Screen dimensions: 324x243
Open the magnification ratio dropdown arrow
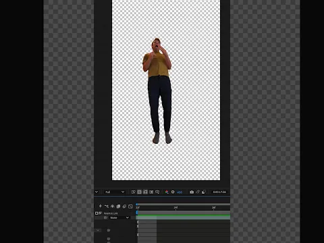[97, 192]
